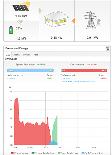Click the 485 Wh system production value
The width and height of the screenshot is (112, 155).
[x=41, y=64]
